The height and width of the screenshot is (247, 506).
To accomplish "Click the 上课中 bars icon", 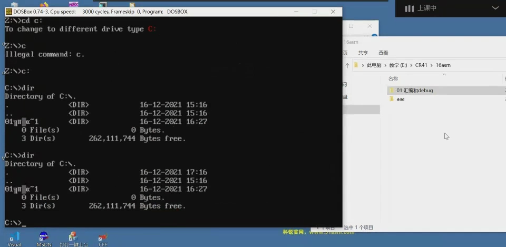I will point(409,8).
